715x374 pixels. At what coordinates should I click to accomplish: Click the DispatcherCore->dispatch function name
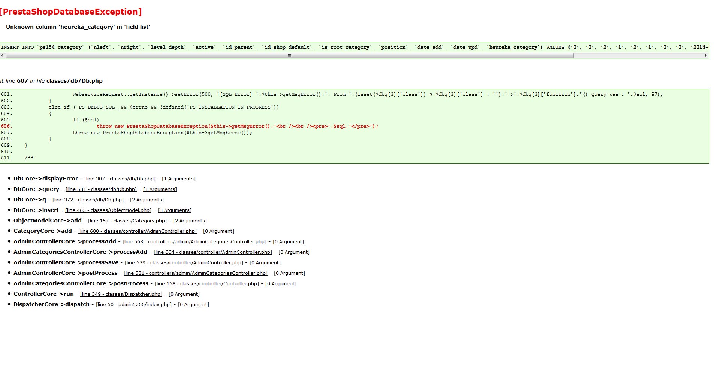[51, 305]
